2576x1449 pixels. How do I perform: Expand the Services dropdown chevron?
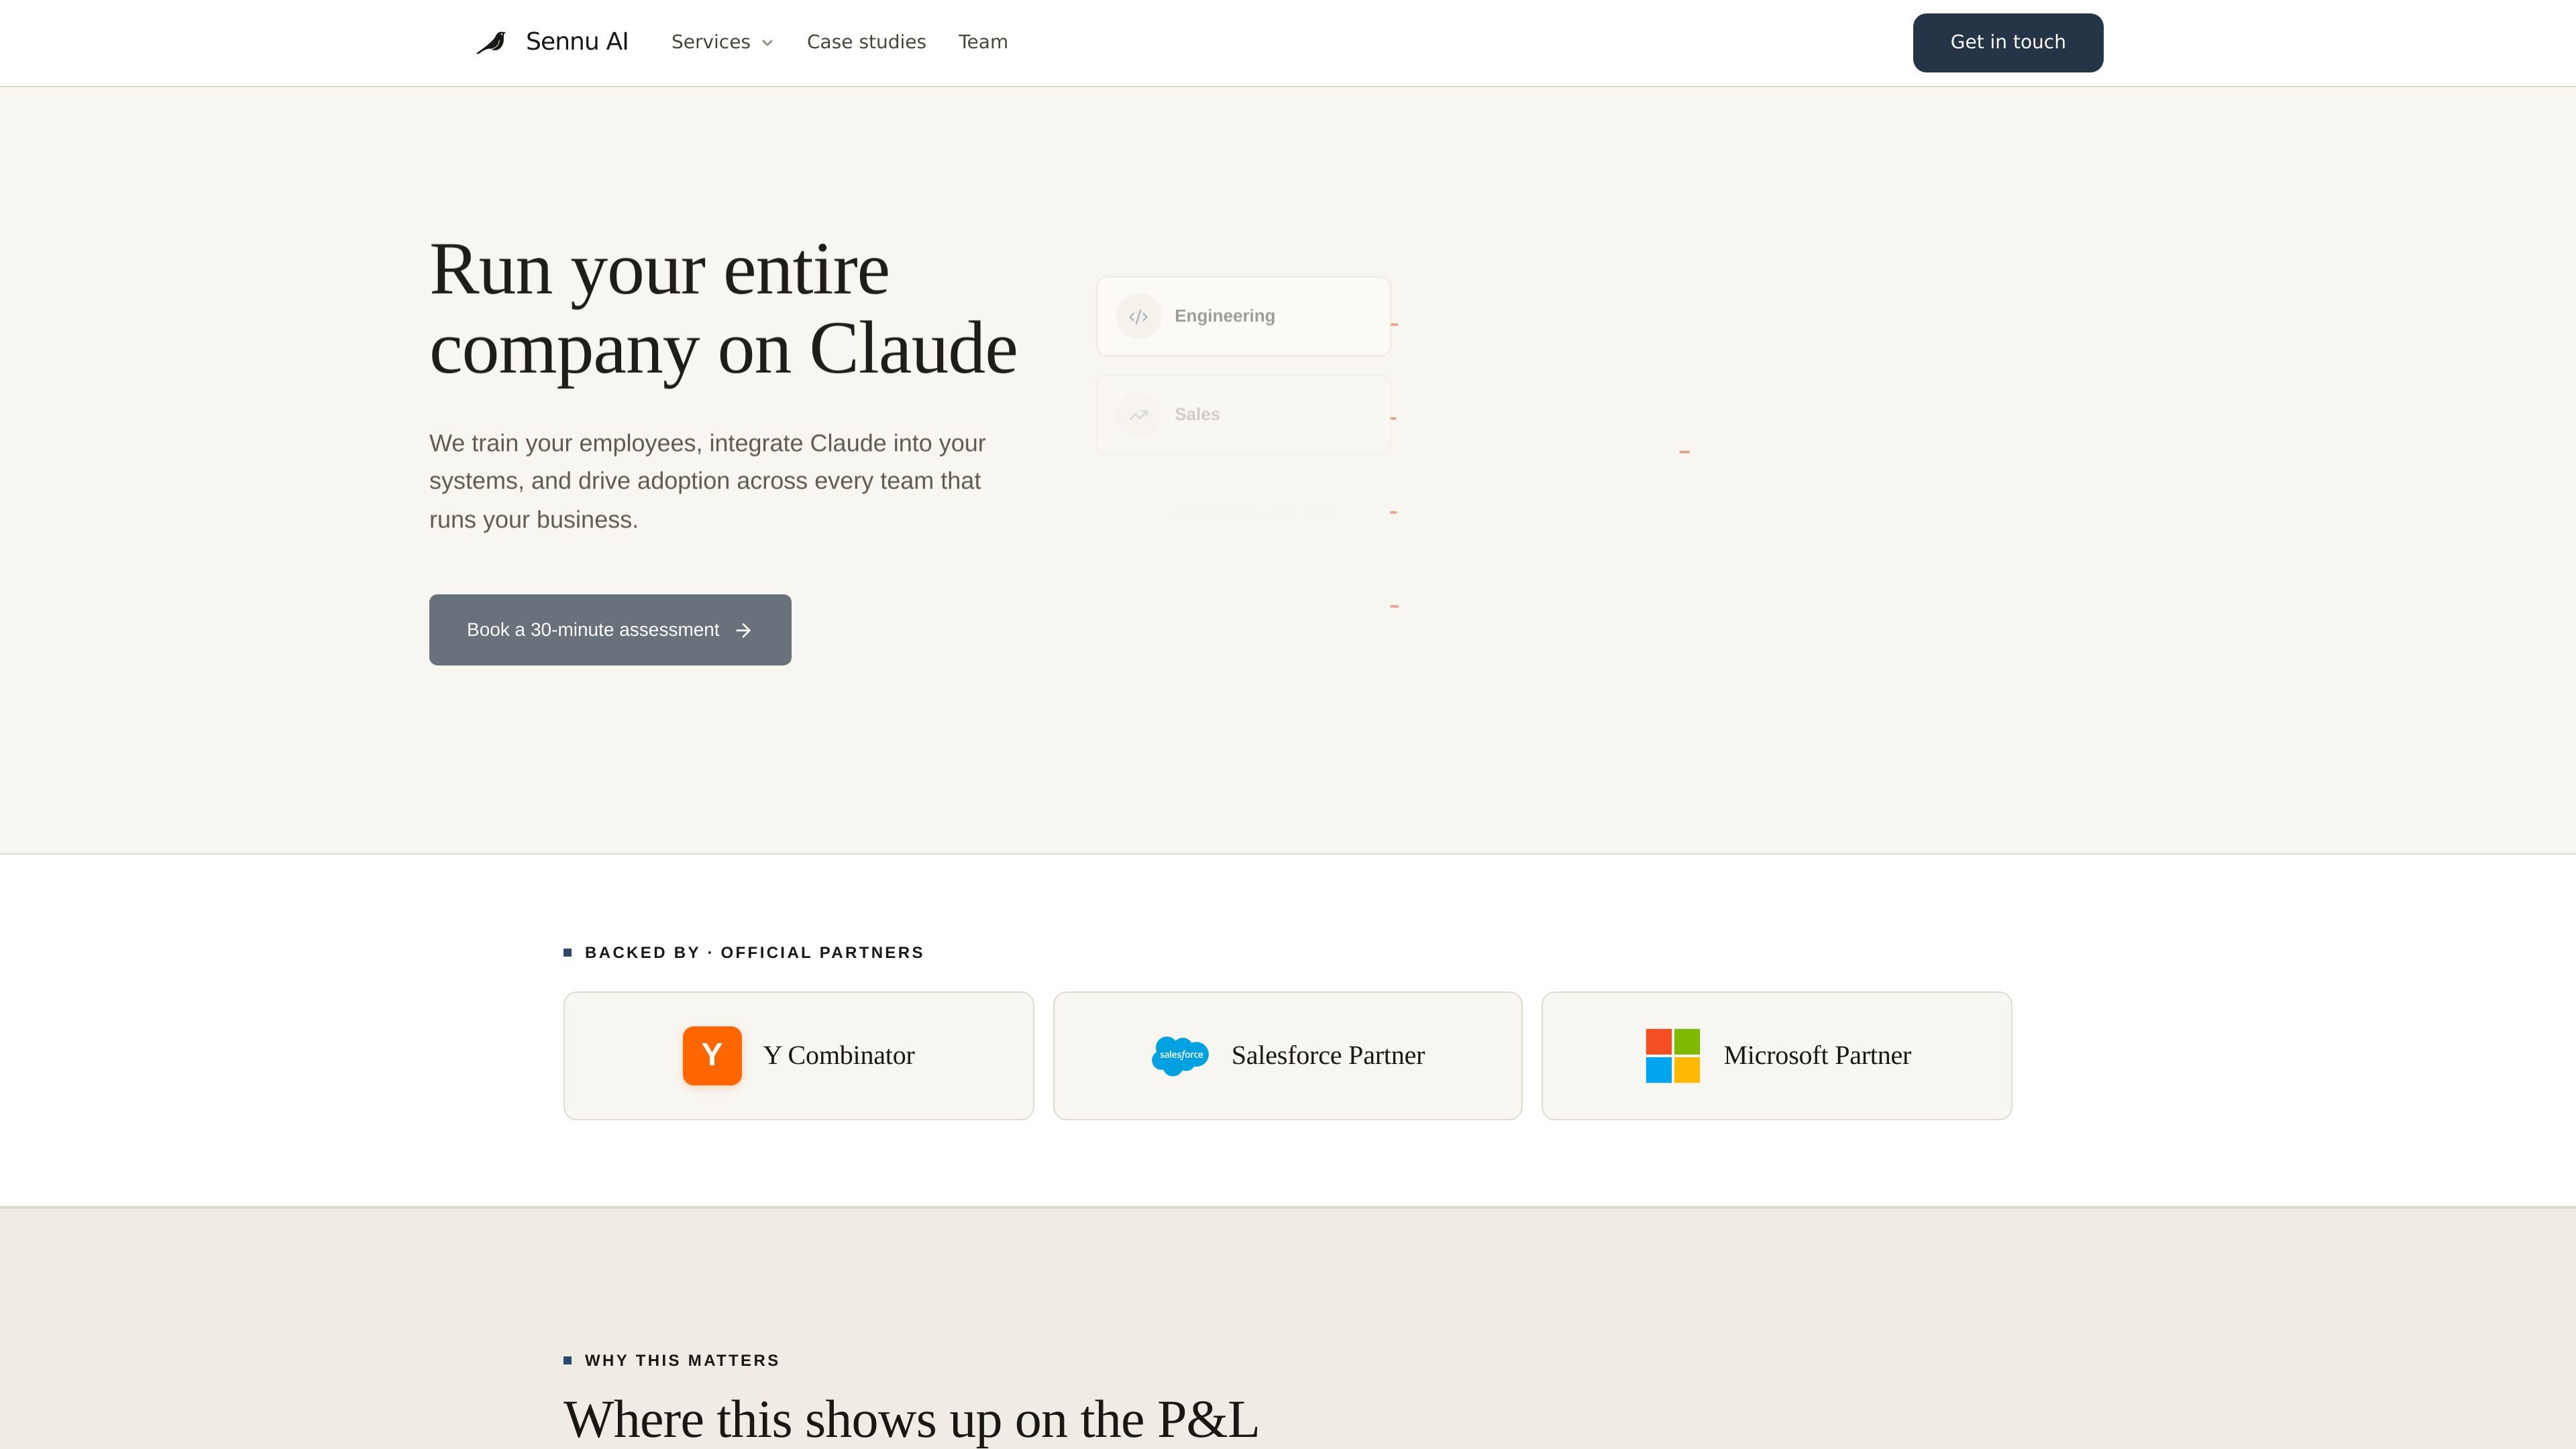(767, 43)
